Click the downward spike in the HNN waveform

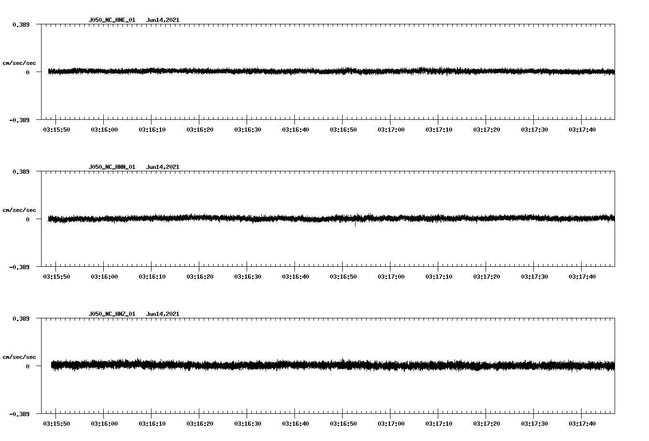(x=355, y=224)
